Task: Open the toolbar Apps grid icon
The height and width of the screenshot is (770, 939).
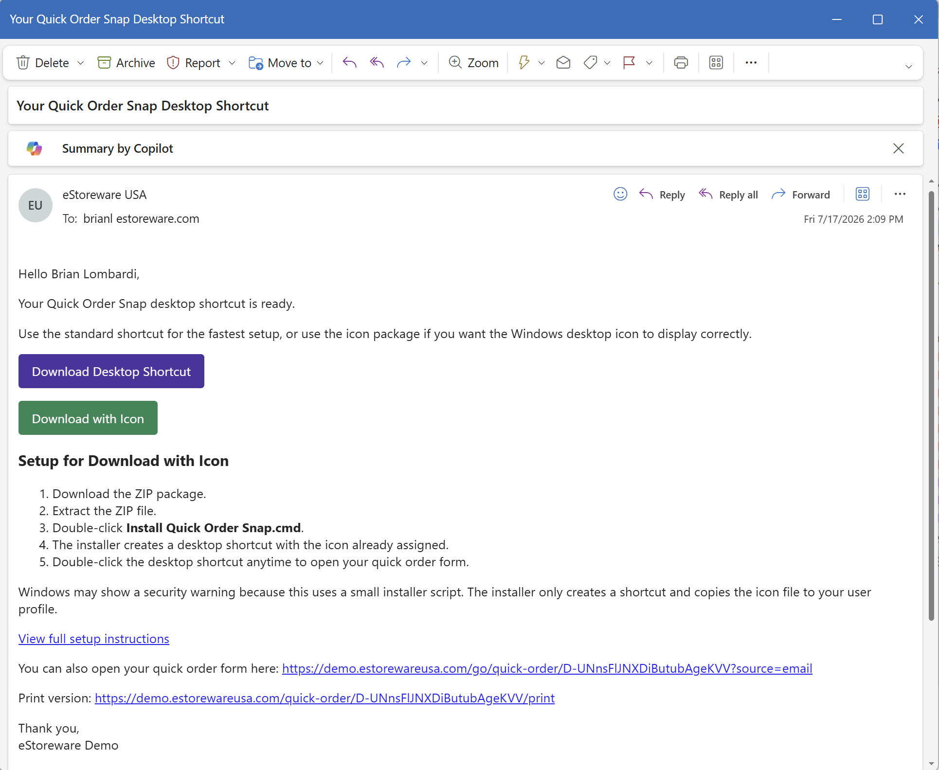Action: [x=716, y=62]
